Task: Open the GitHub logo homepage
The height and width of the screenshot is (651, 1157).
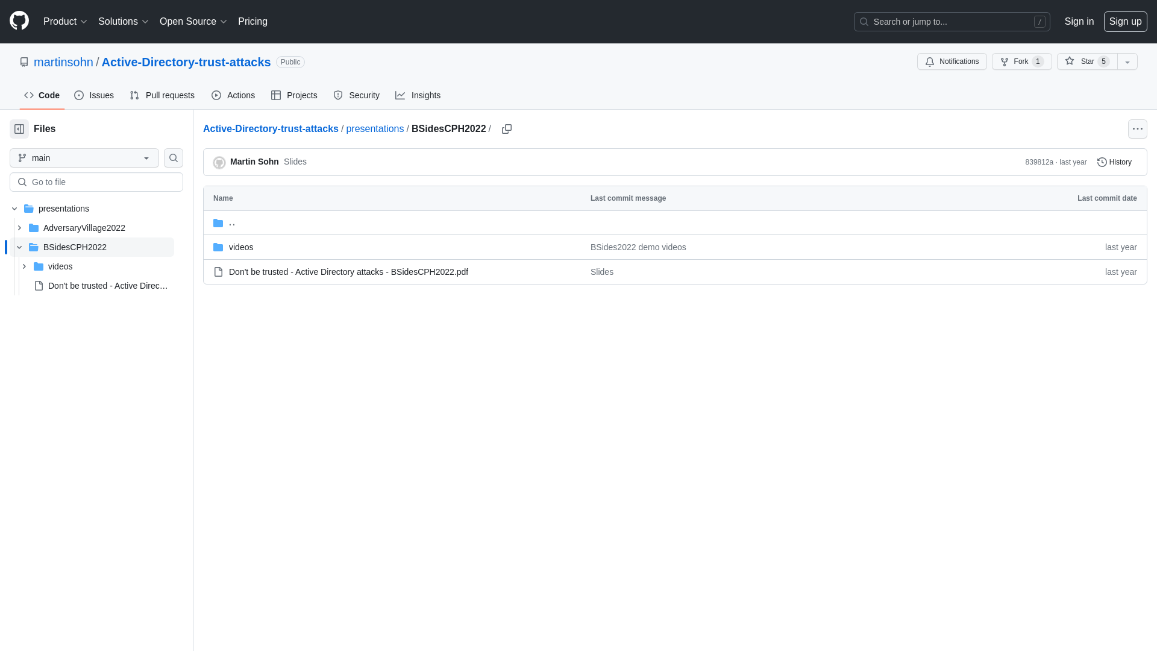Action: click(x=19, y=21)
